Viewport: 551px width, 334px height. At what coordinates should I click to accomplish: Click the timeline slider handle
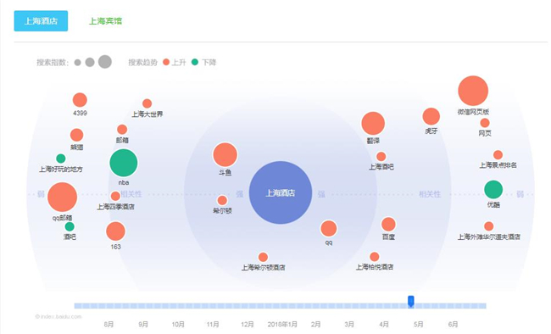[x=410, y=301]
